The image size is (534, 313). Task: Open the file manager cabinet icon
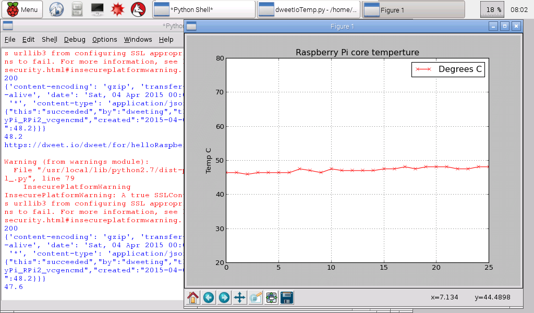(77, 9)
